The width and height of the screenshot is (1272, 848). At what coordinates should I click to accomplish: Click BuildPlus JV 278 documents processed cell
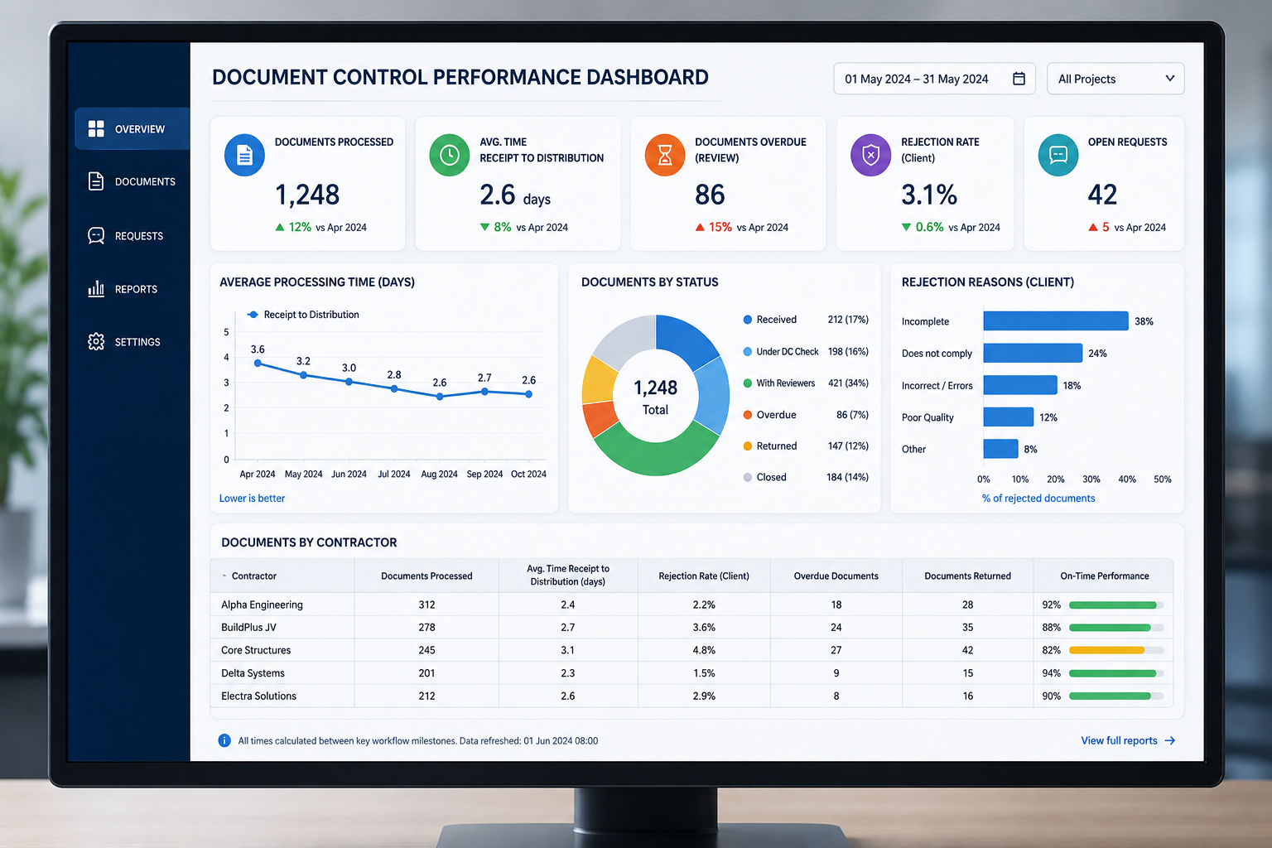point(426,627)
